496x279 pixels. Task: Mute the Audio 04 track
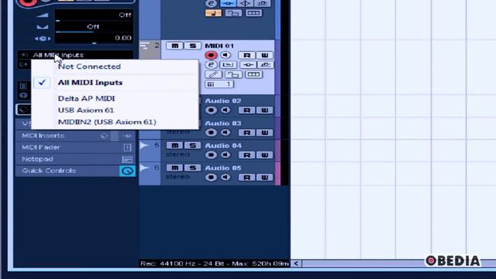(174, 146)
